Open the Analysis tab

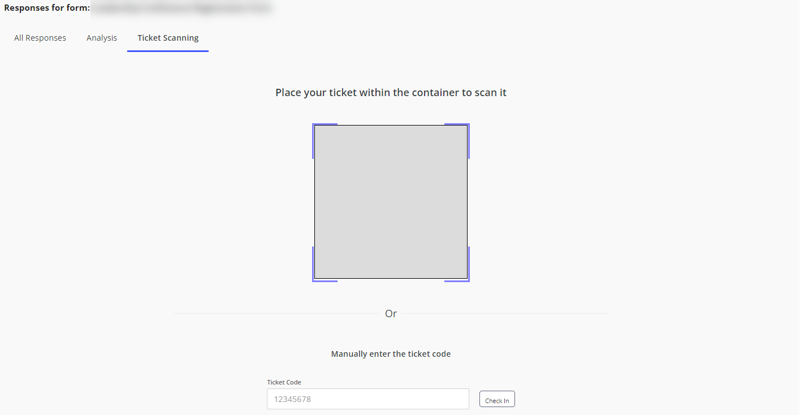coord(102,37)
